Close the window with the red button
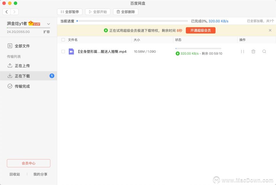This screenshot has height=185, width=276. [4, 3]
